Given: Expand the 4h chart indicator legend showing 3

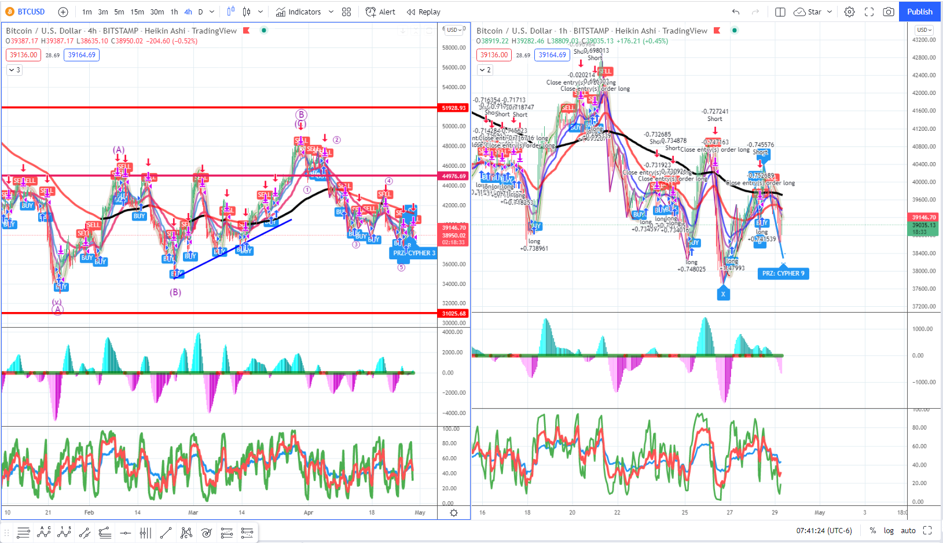Looking at the screenshot, I should coord(14,70).
